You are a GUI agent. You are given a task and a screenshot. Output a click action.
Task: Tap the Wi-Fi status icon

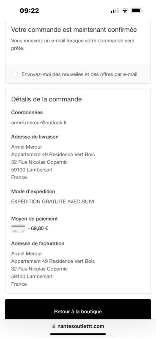124,11
